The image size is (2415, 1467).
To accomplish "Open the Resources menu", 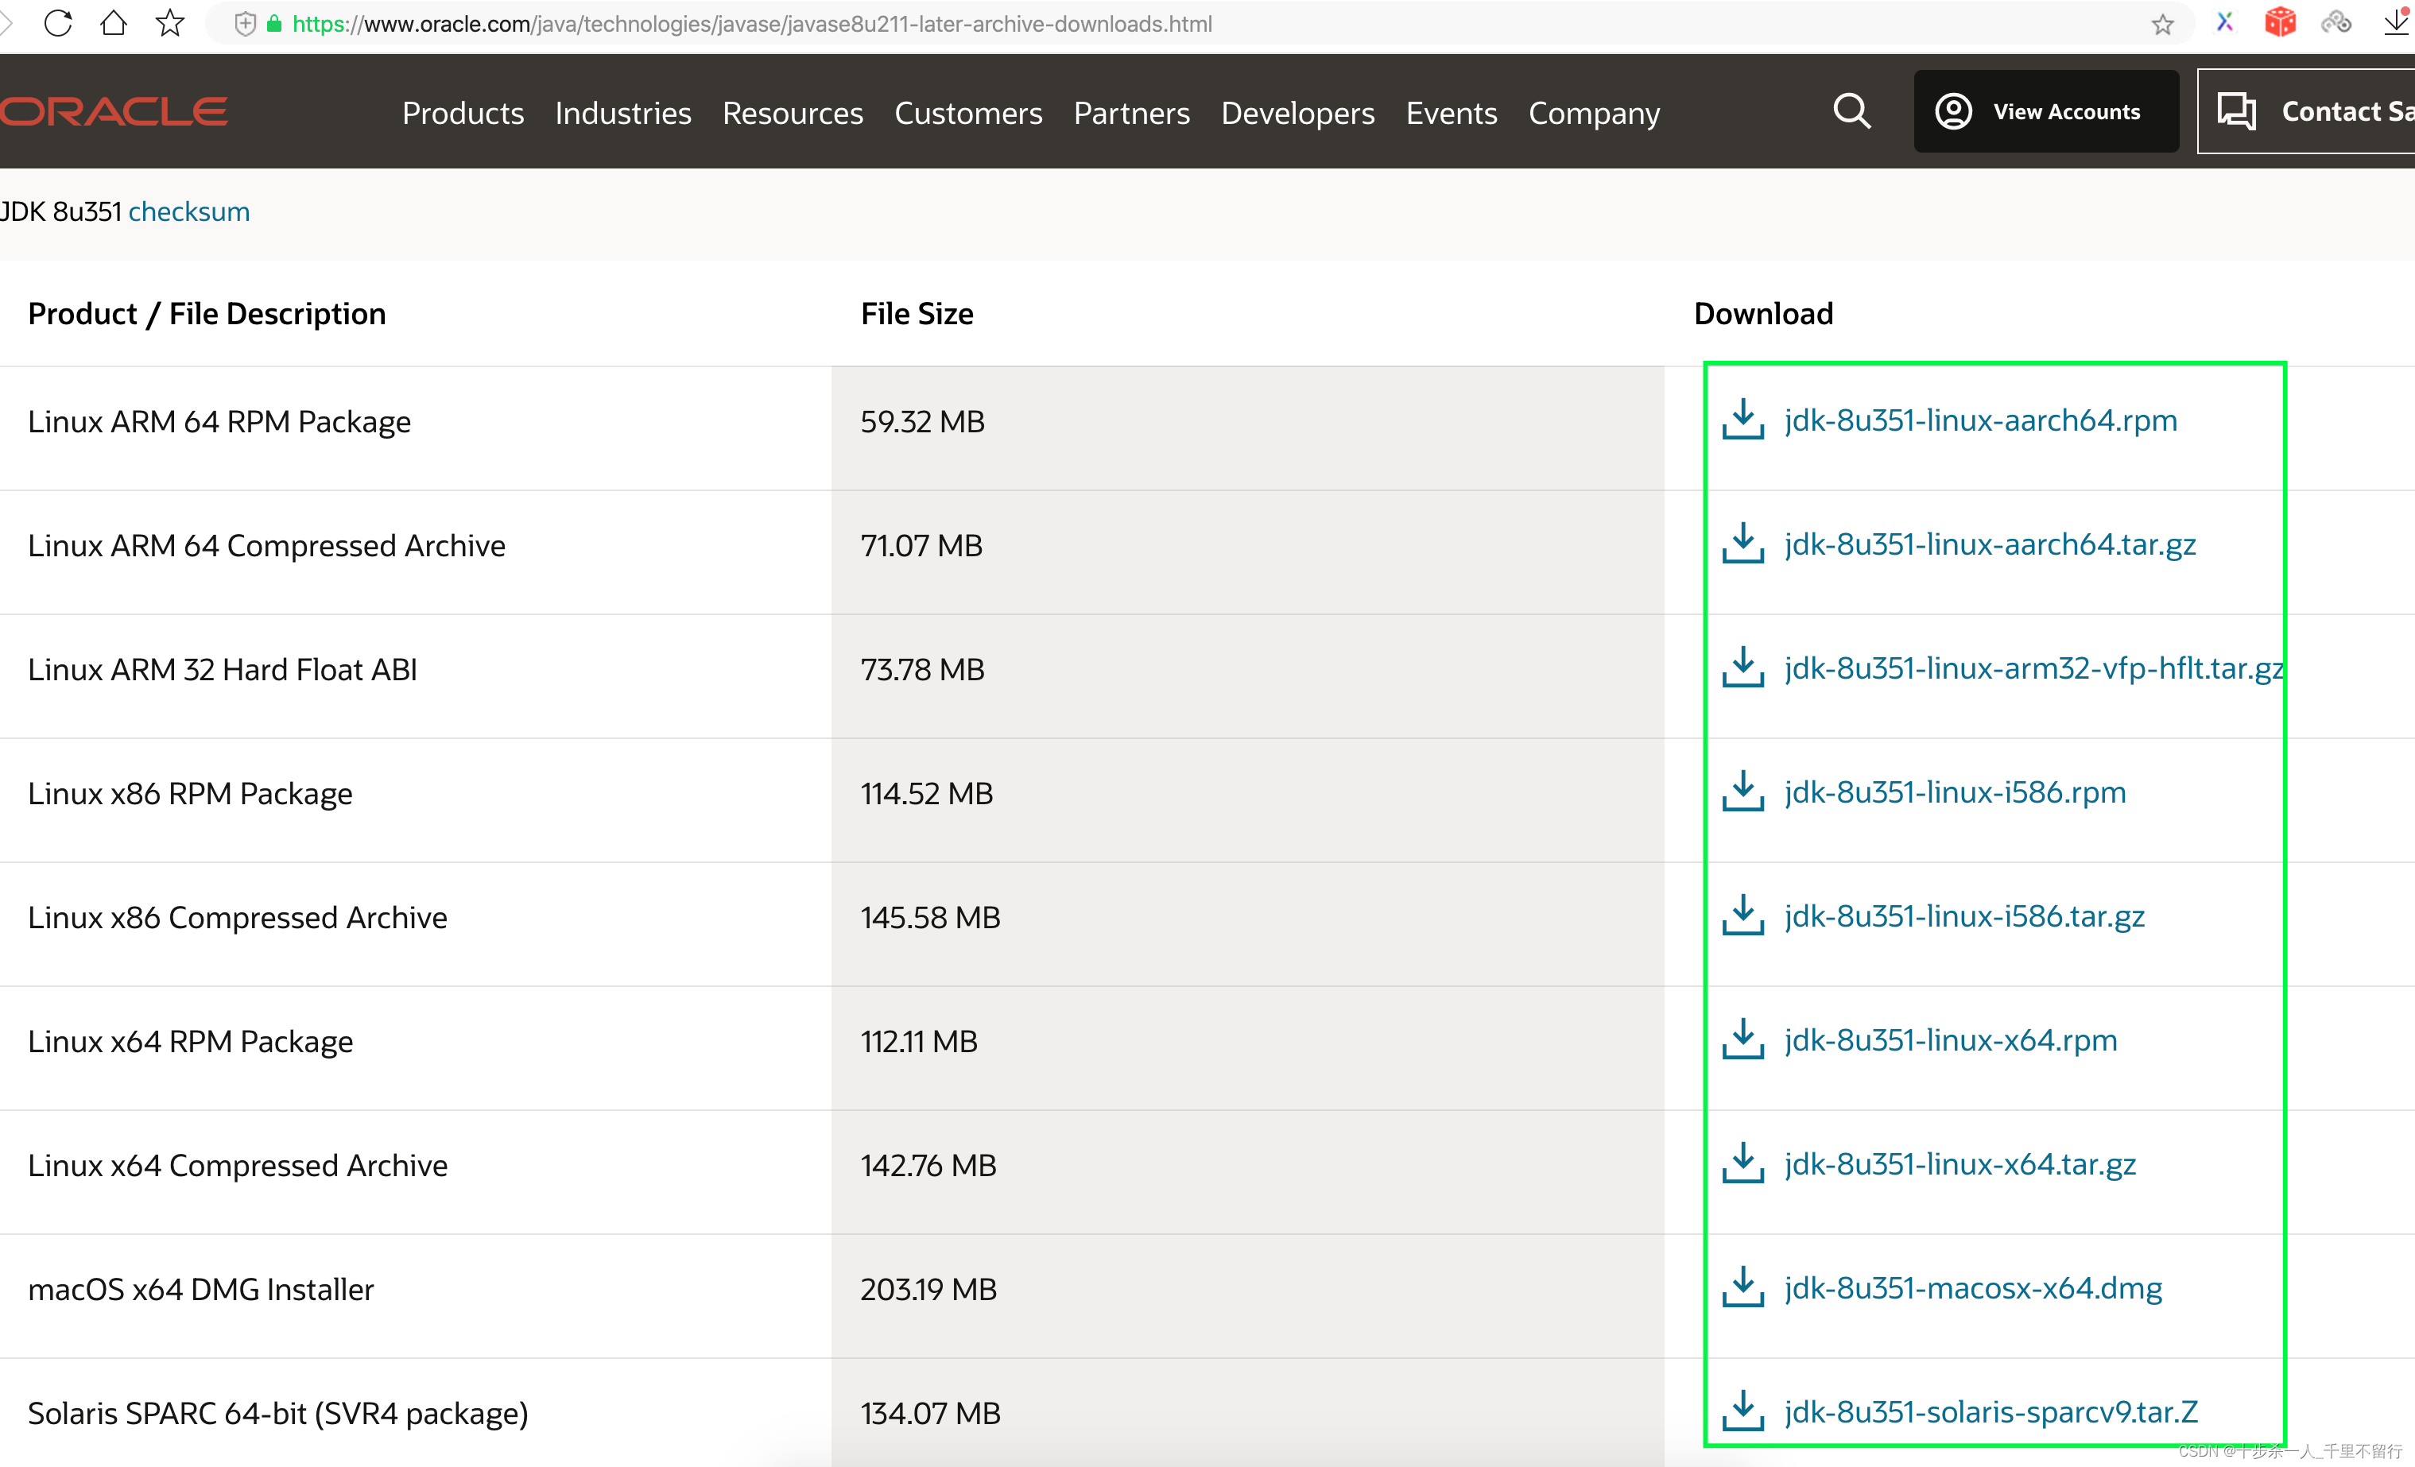I will coord(793,113).
